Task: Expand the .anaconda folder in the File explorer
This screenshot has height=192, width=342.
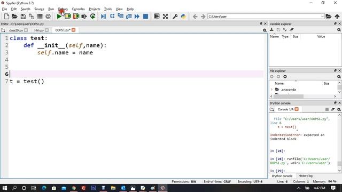Action: coord(272,90)
